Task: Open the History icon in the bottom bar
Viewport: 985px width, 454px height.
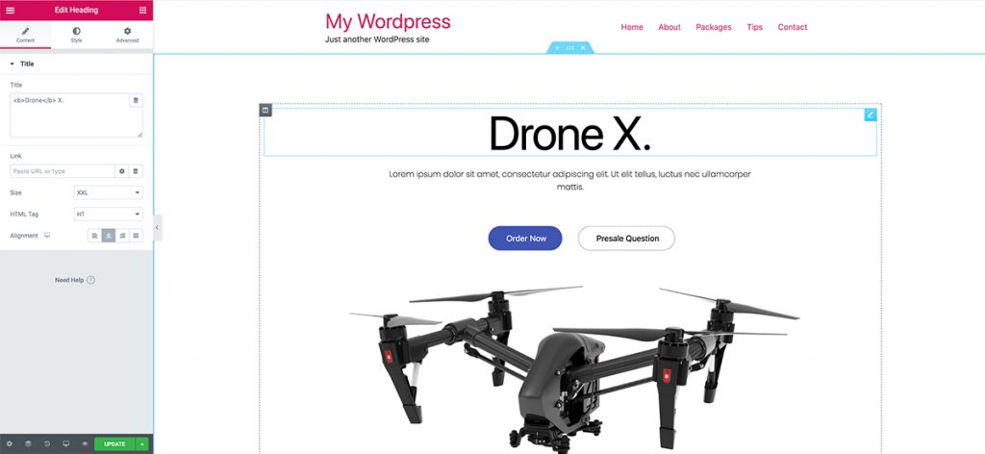Action: 47,444
